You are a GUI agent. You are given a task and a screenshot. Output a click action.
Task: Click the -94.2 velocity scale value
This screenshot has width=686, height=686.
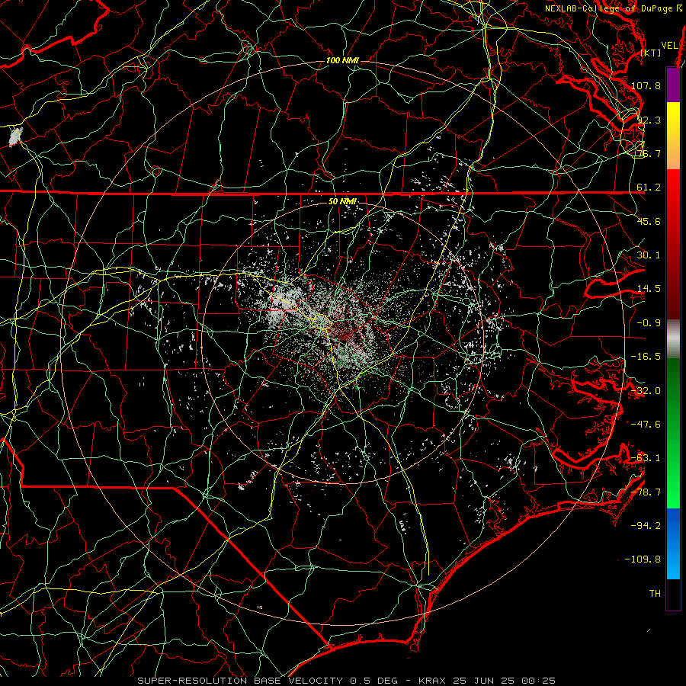pos(646,525)
